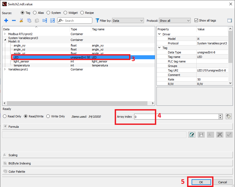This screenshot has height=187, width=235.
Task: Increase Array index with the up stepper arrow
Action: (x=220, y=115)
